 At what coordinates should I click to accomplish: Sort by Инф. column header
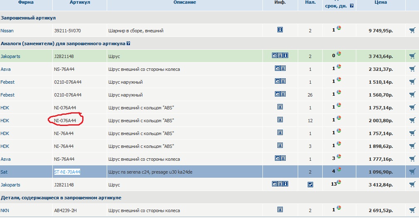(280, 2)
